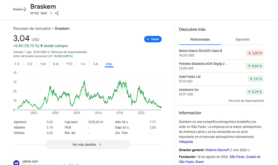Open the Relacionadas tab
This screenshot has height=165, width=278.
tap(200, 39)
